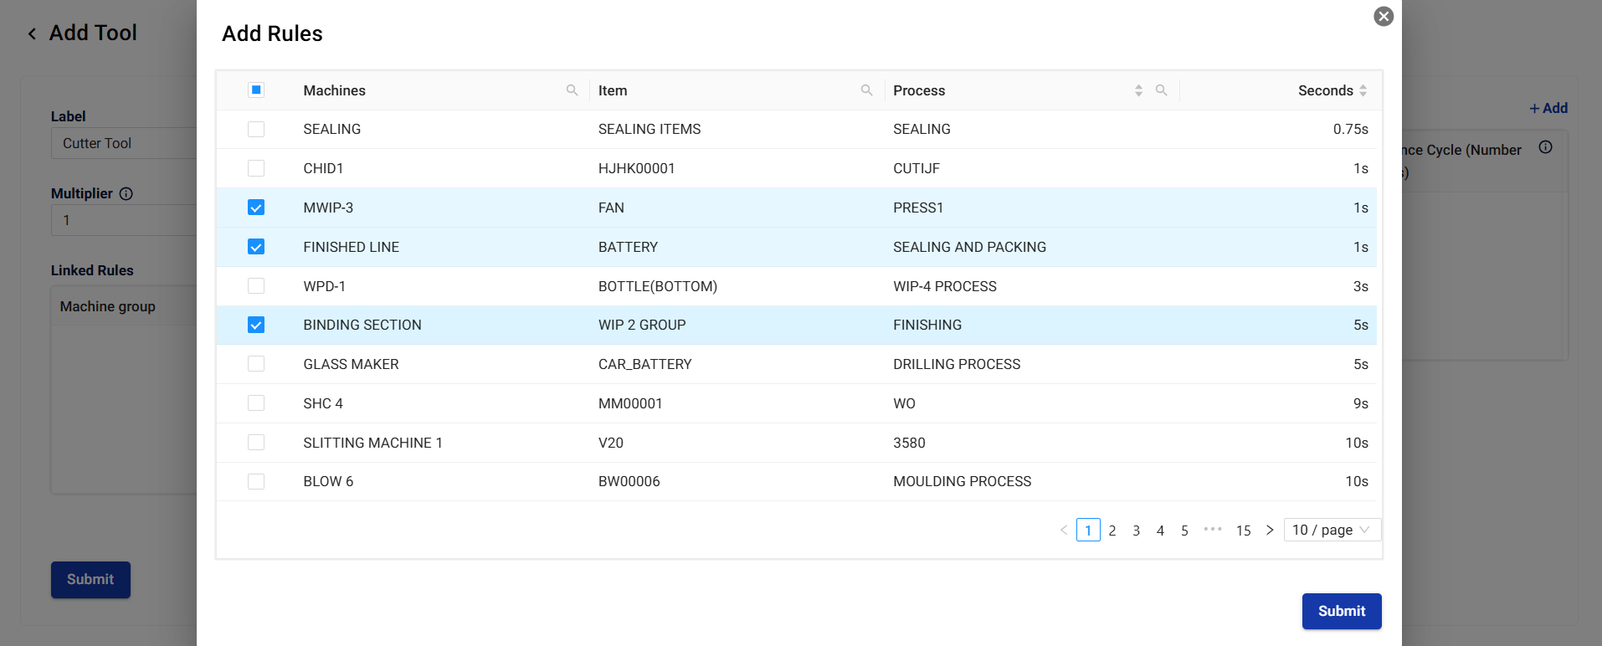The height and width of the screenshot is (646, 1602).
Task: Go to page 2 of rules
Action: click(x=1112, y=531)
